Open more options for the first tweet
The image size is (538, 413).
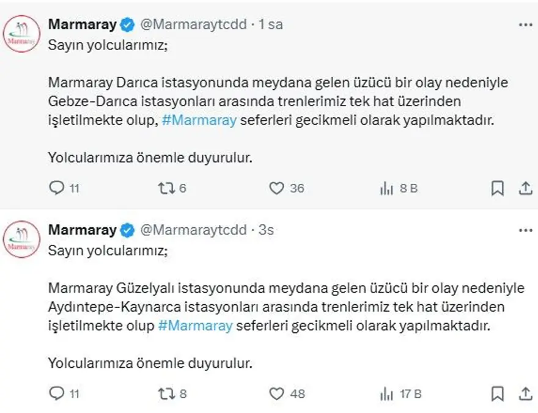click(525, 24)
